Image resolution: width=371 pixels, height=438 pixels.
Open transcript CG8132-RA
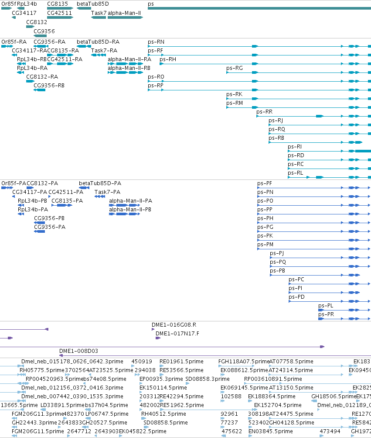click(42, 77)
